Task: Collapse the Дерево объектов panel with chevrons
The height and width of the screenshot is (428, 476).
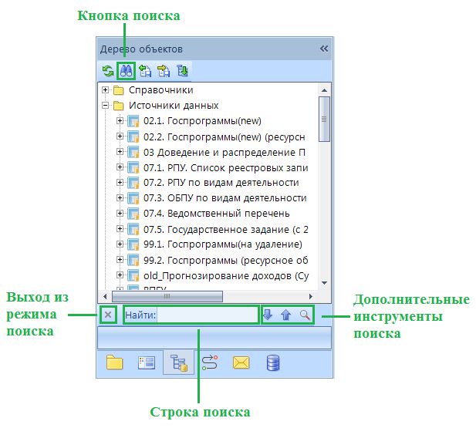Action: 324,49
